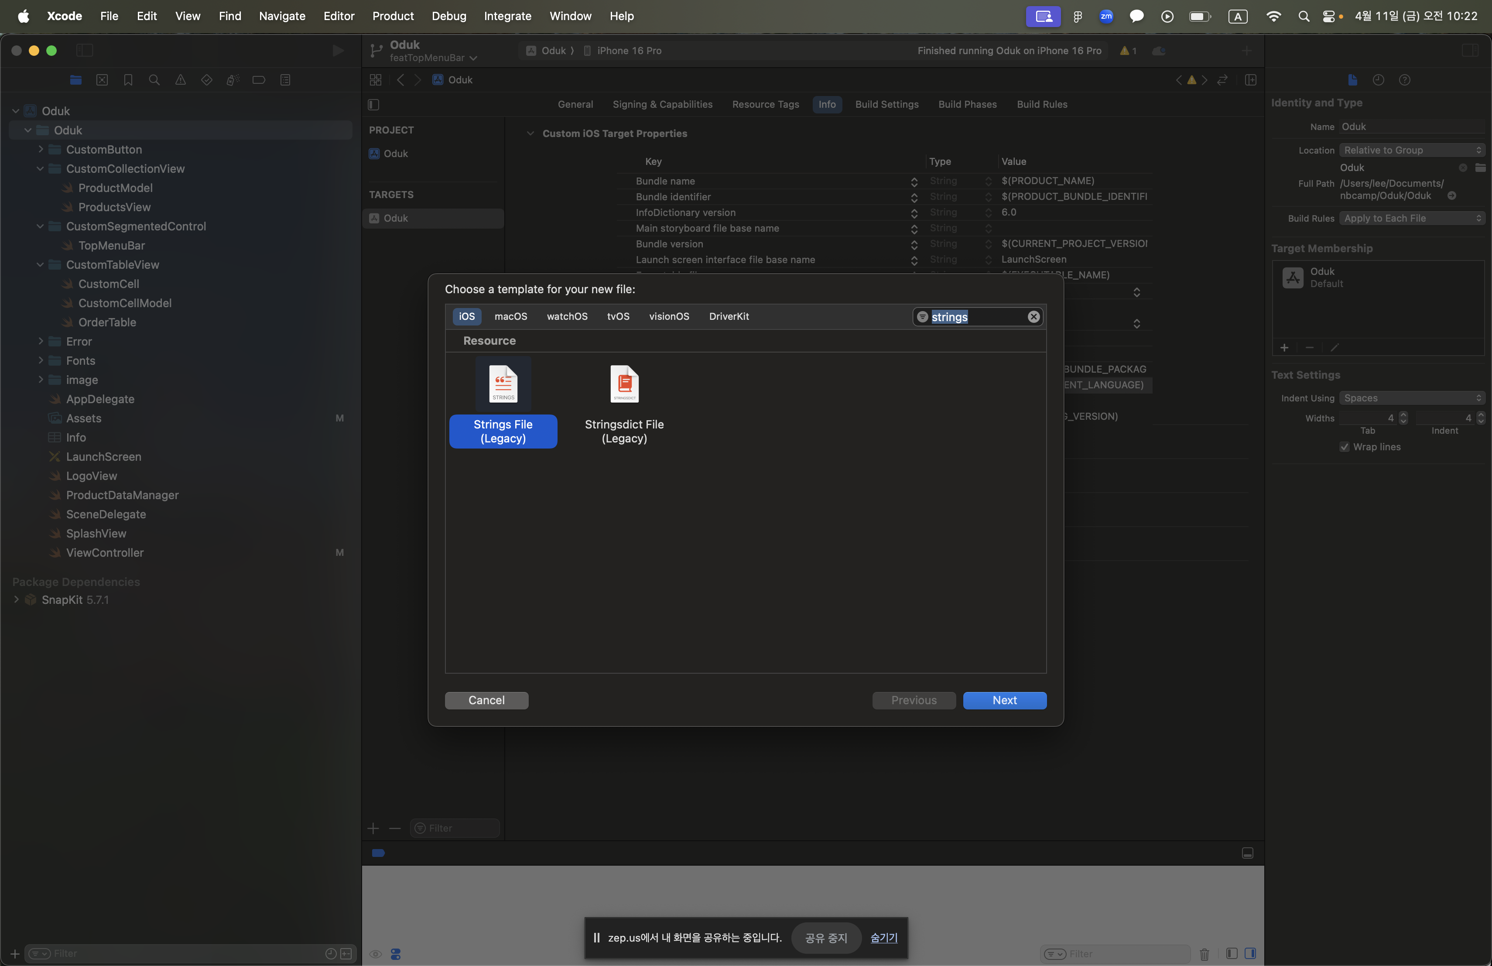Click the Run play button in toolbar

[x=338, y=50]
